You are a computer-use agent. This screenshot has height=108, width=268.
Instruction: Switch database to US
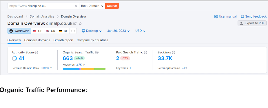coord(38,31)
